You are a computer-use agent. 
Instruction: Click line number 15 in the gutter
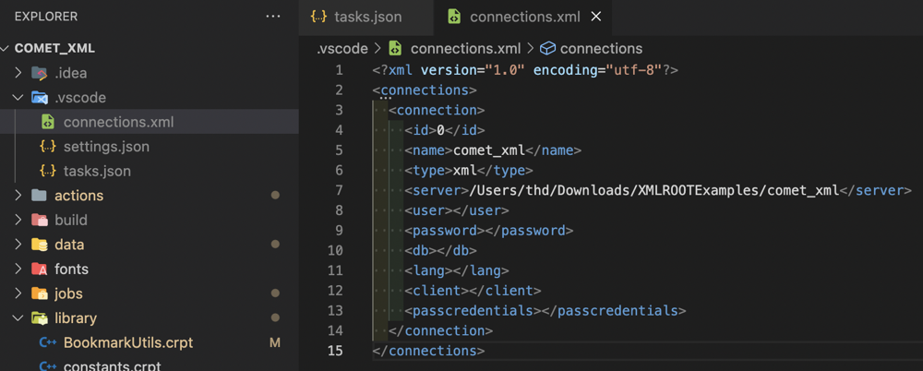[x=335, y=351]
